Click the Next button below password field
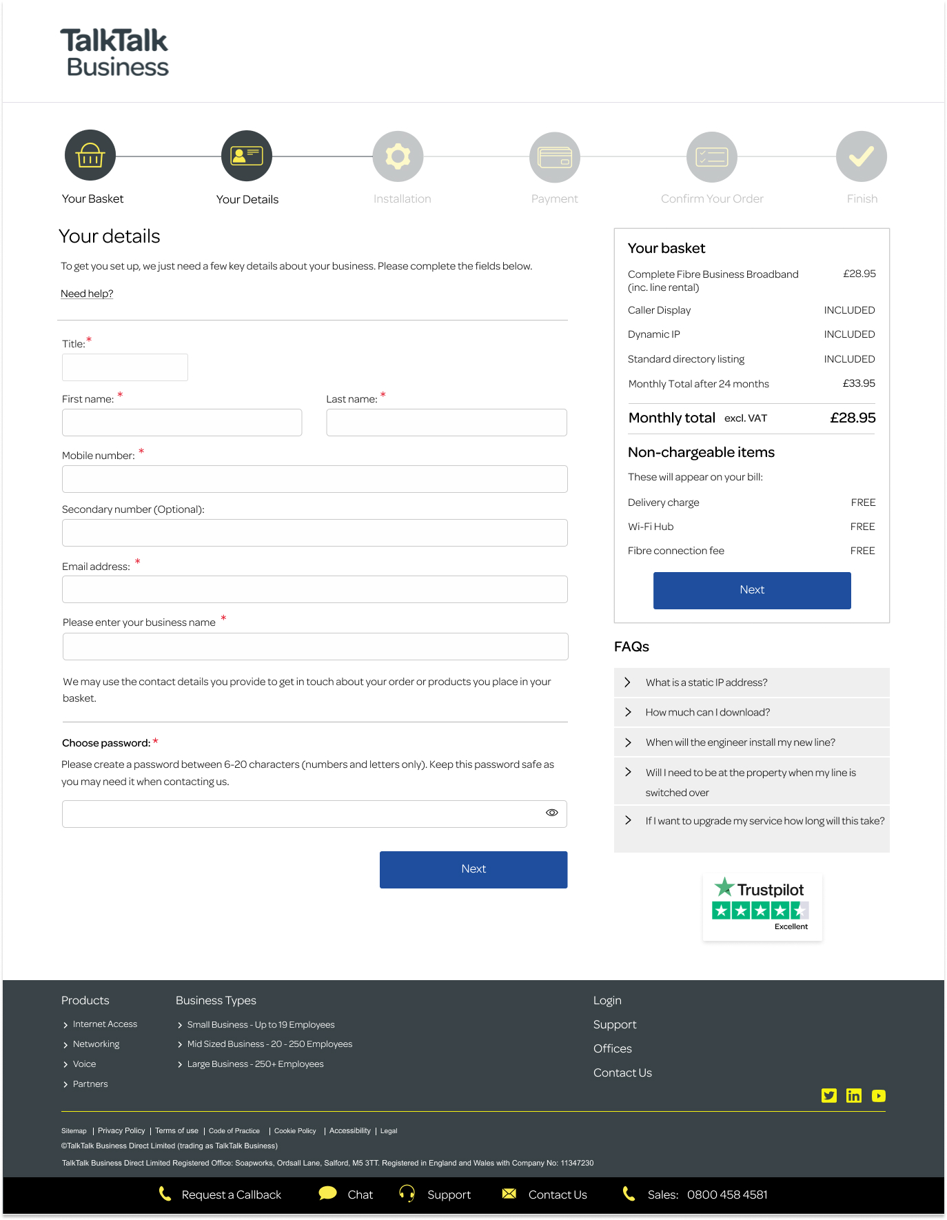The image size is (947, 1220). click(x=473, y=869)
